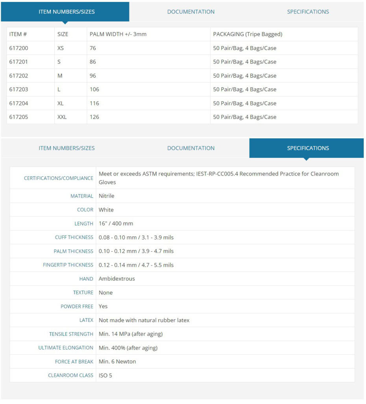Select item number 617202
This screenshot has height=404, width=366.
(x=18, y=76)
